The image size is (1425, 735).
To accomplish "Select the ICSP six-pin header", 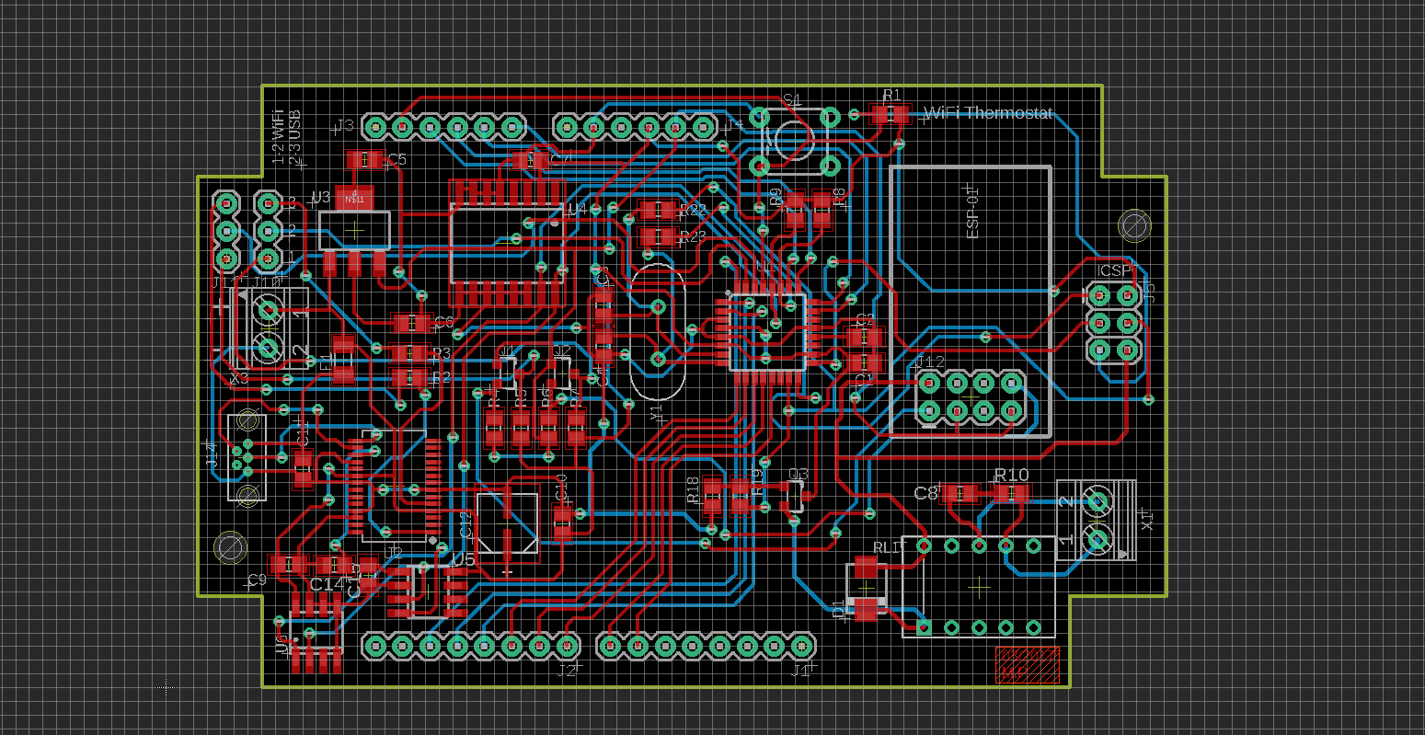I will point(1113,323).
